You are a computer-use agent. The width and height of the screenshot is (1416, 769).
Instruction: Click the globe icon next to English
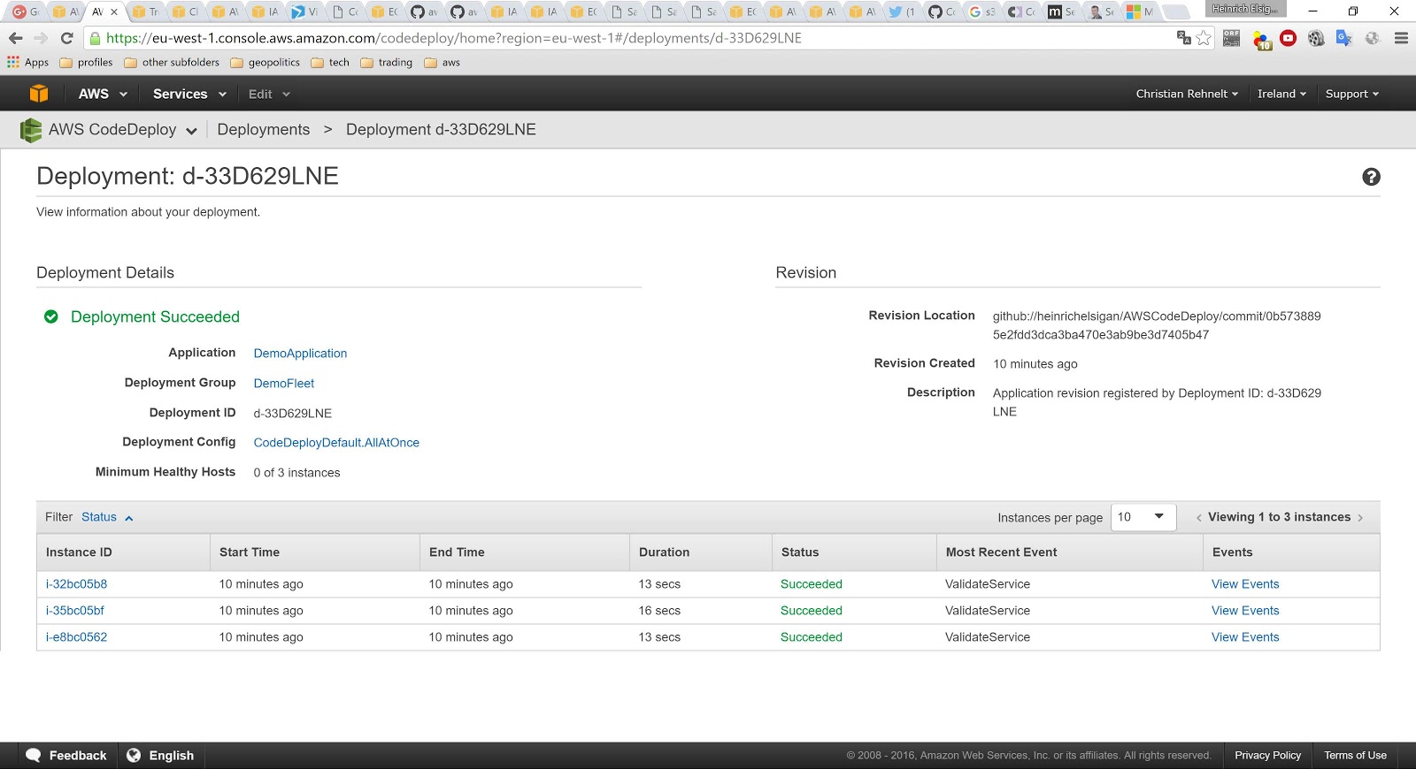(x=134, y=755)
